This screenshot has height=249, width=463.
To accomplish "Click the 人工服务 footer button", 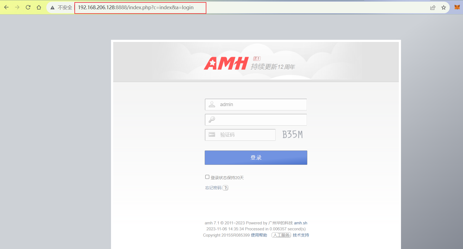I will click(281, 235).
